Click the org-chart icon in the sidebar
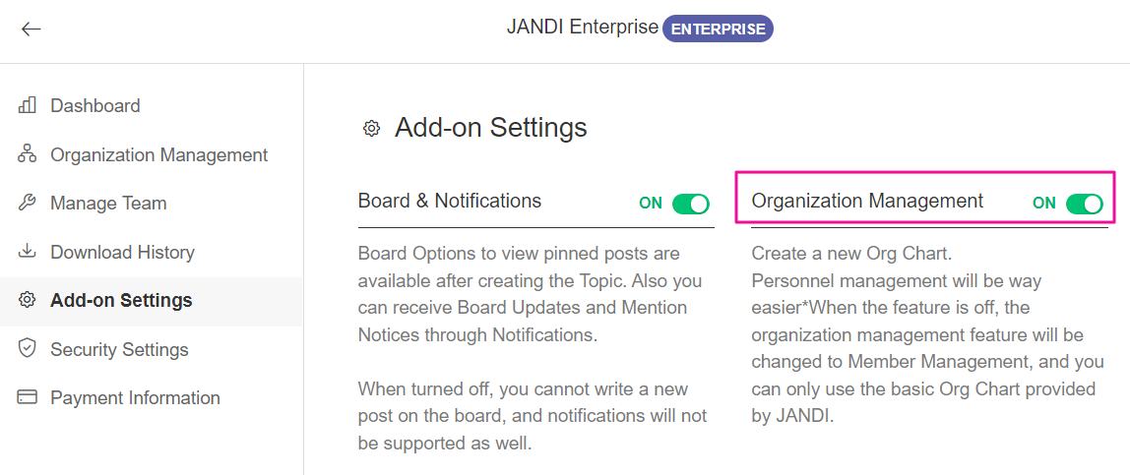Image resolution: width=1130 pixels, height=475 pixels. point(28,154)
